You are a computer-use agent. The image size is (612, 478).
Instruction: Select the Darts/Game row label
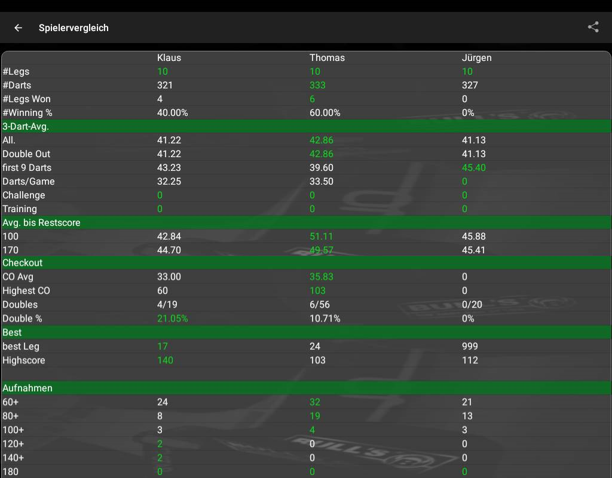(29, 182)
